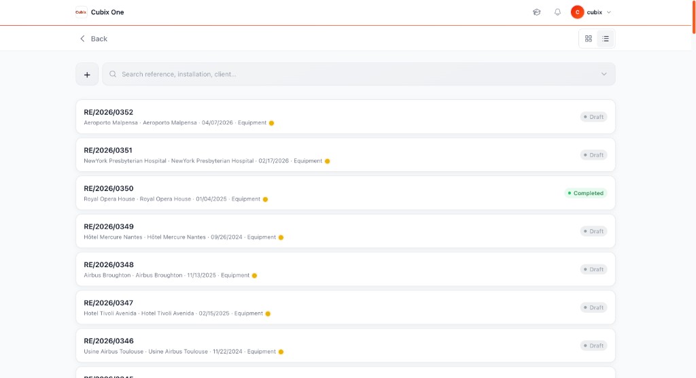
Task: Add a new record with plus button
Action: (x=87, y=74)
